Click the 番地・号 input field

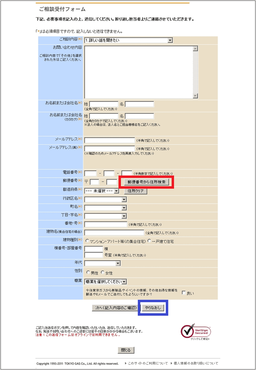pos(106,224)
